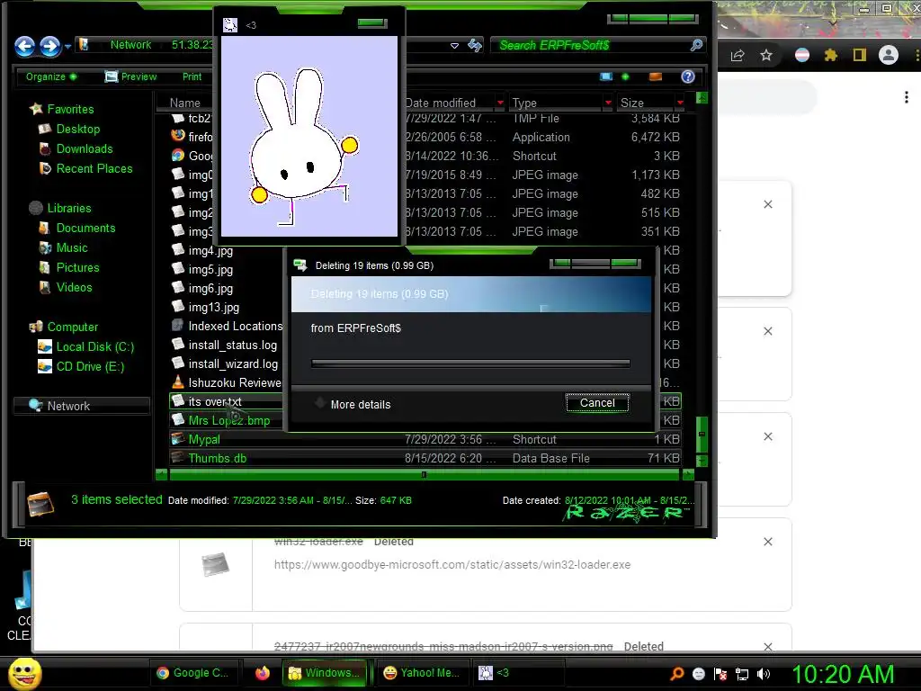Open recent locations dropdown beside Forward arrow

click(67, 46)
